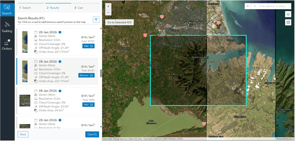This screenshot has width=295, height=141.
Task: Click thumbnail of the 24 km² Vantor-30cm result
Action: coord(25,101)
